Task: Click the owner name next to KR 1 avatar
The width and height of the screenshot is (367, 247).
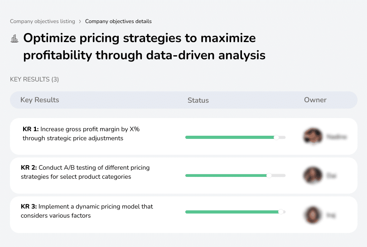Action: click(337, 137)
